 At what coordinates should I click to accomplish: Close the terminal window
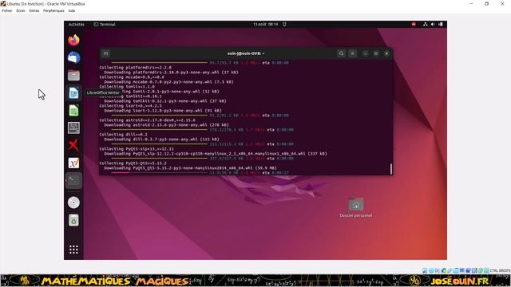[386, 53]
